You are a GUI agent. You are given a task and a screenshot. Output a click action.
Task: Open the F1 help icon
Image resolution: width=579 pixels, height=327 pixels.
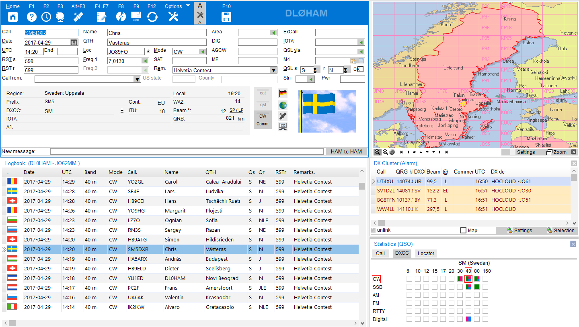32,16
